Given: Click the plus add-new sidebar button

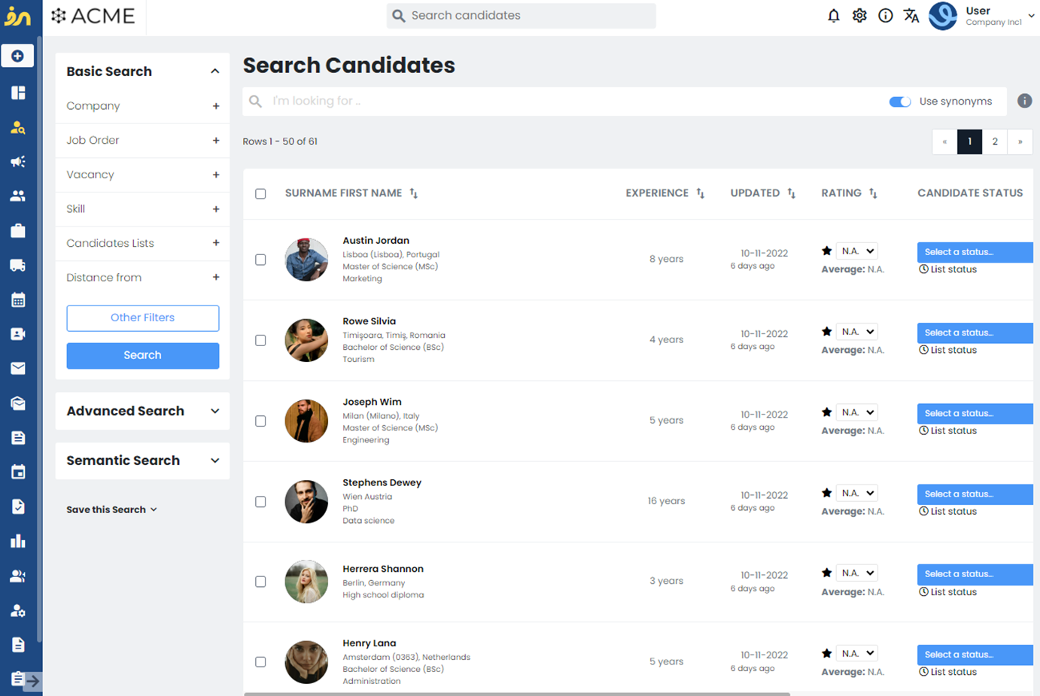Looking at the screenshot, I should tap(17, 56).
